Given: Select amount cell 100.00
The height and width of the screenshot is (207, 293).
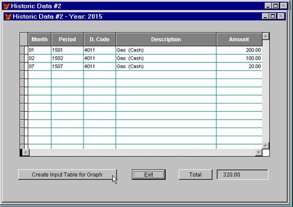Looking at the screenshot, I should click(239, 58).
